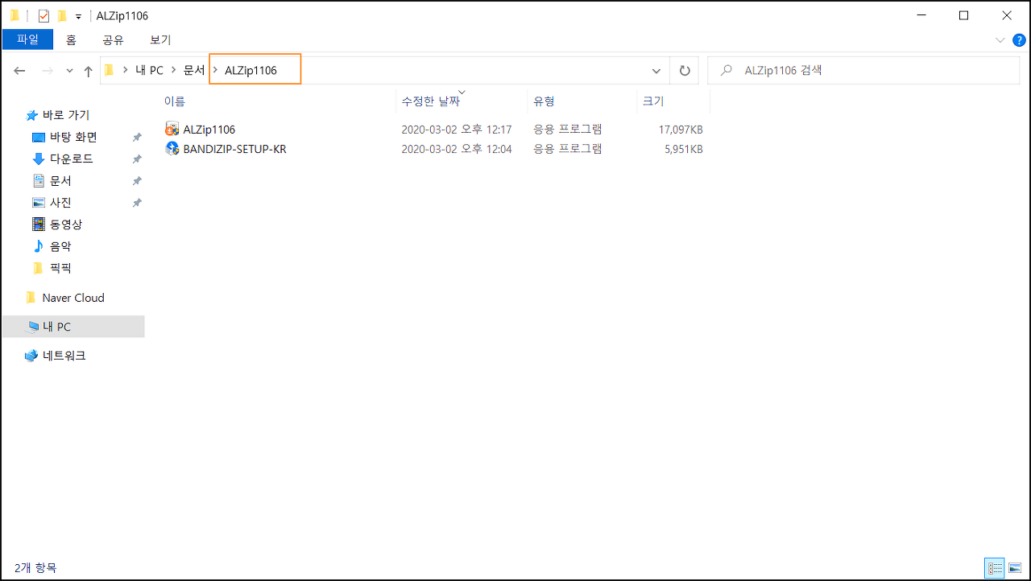
Task: Go forward with the right arrow button
Action: tap(47, 71)
